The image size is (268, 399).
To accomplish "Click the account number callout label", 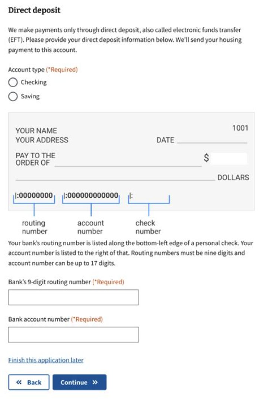I will click(x=90, y=227).
